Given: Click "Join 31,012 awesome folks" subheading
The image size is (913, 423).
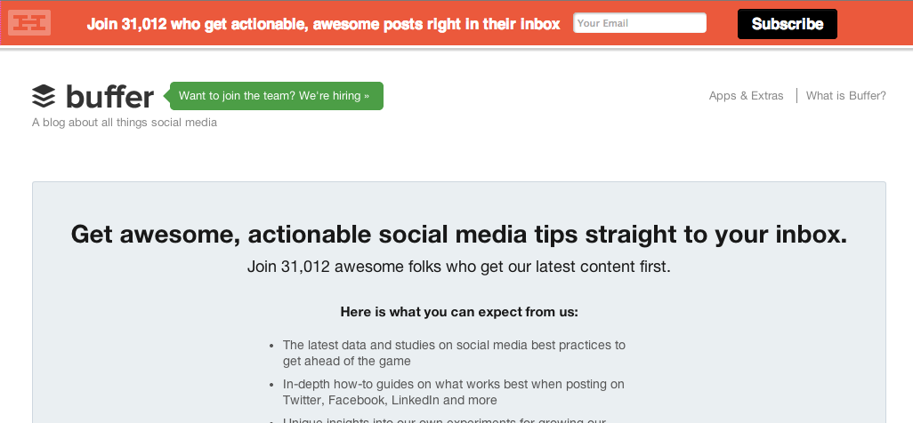Looking at the screenshot, I should click(x=458, y=267).
